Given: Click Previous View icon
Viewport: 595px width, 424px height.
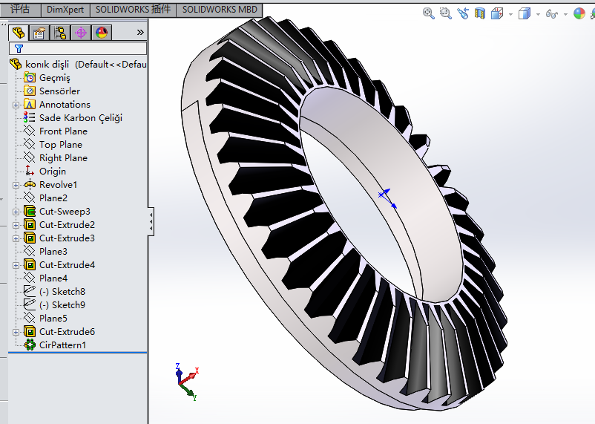Looking at the screenshot, I should pos(462,13).
